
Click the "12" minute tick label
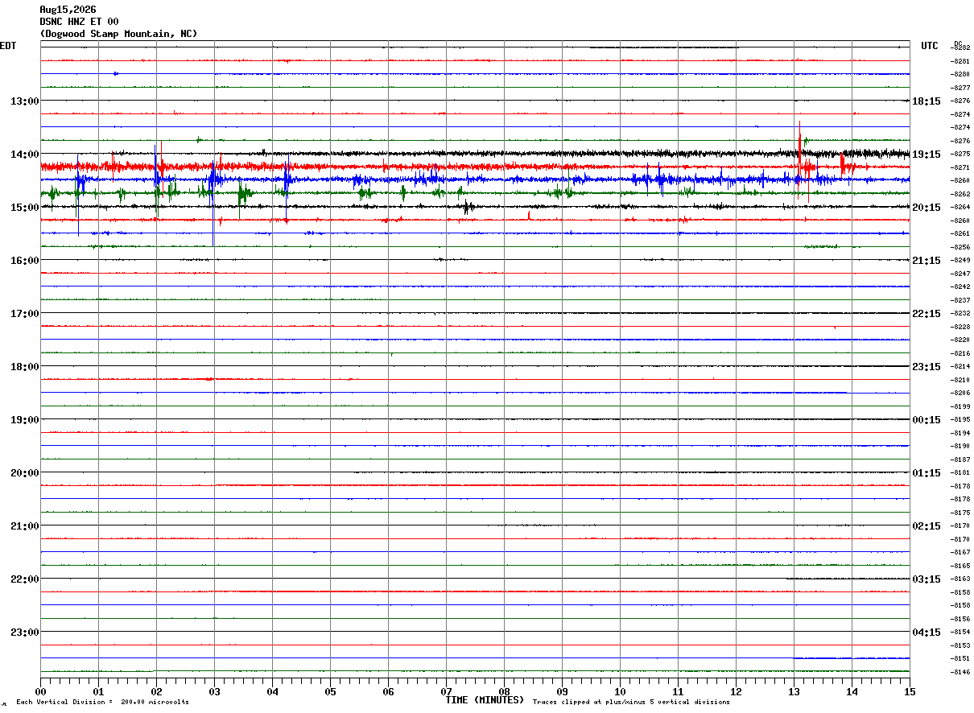737,691
